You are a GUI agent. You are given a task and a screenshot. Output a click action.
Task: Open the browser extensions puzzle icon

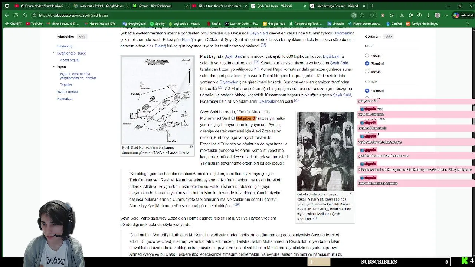pos(392,15)
